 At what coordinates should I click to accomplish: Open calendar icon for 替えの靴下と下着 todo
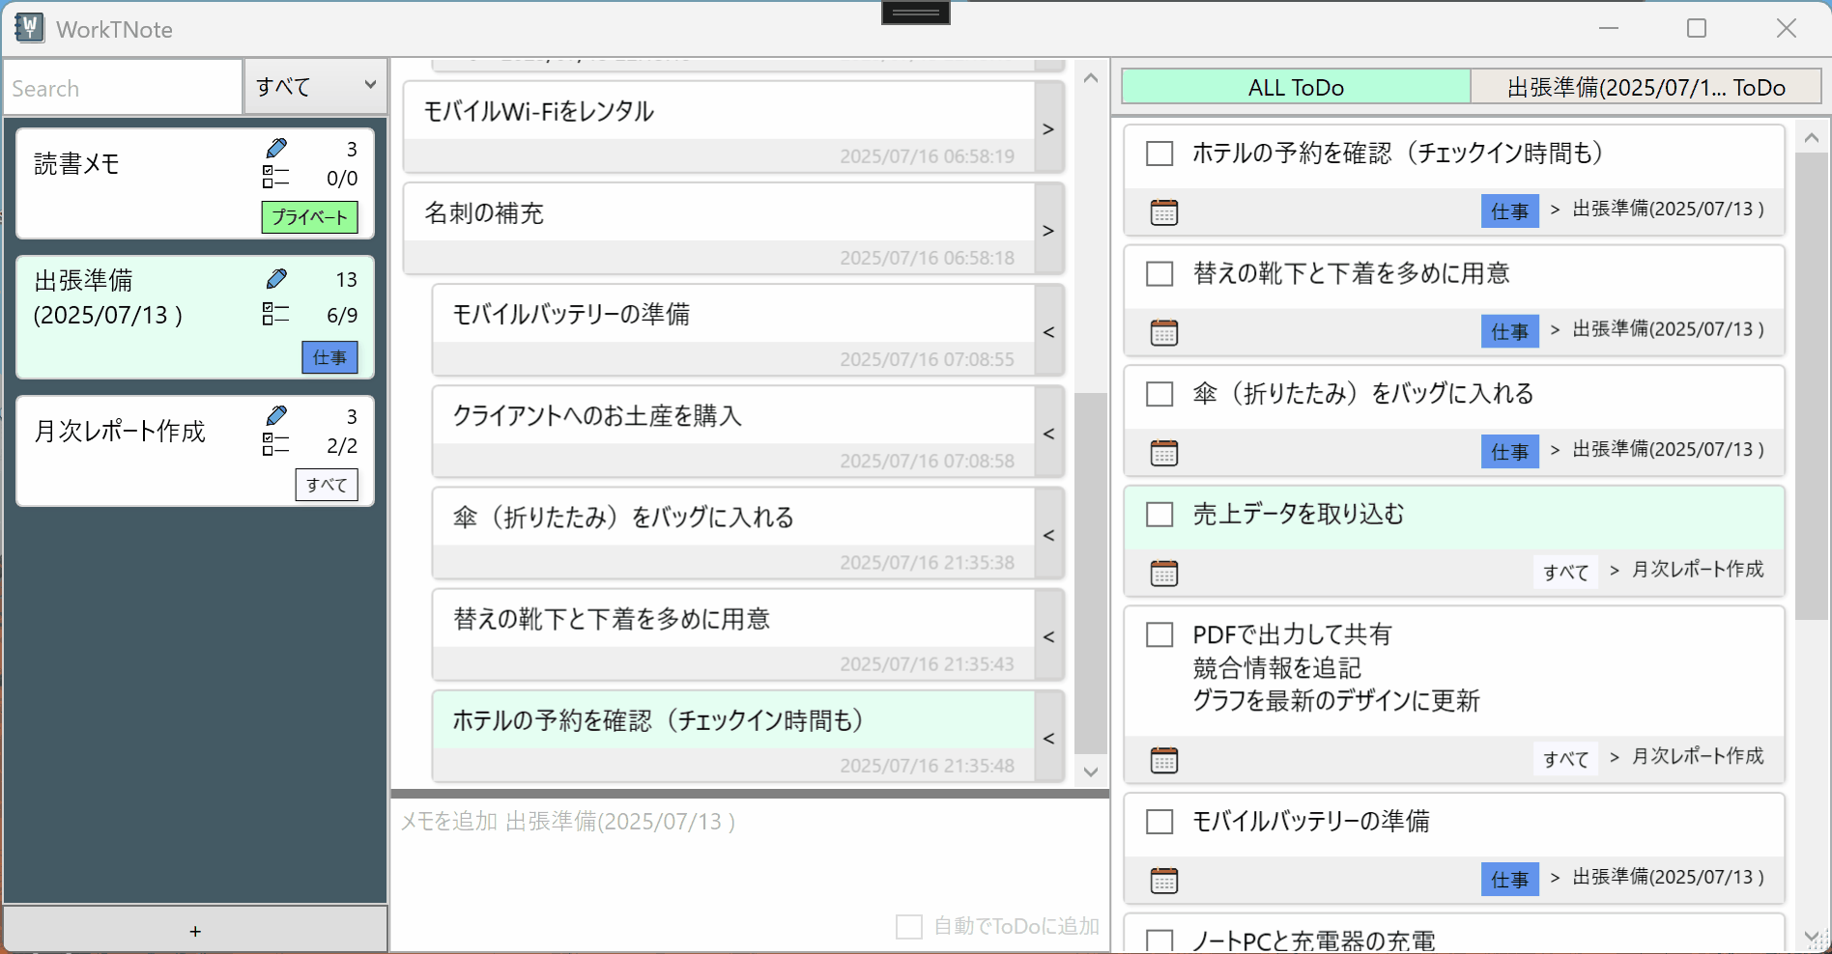click(1164, 333)
